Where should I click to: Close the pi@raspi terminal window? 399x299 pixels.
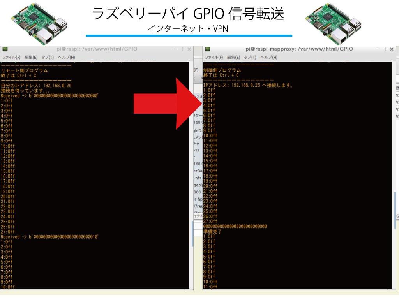tap(189, 49)
